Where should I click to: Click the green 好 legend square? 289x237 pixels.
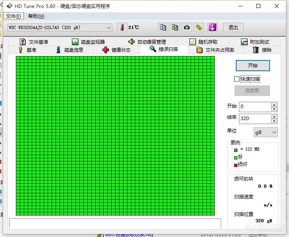point(236,158)
